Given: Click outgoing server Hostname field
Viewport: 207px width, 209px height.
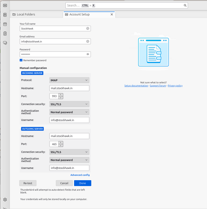Looking at the screenshot, I should [x=69, y=136].
